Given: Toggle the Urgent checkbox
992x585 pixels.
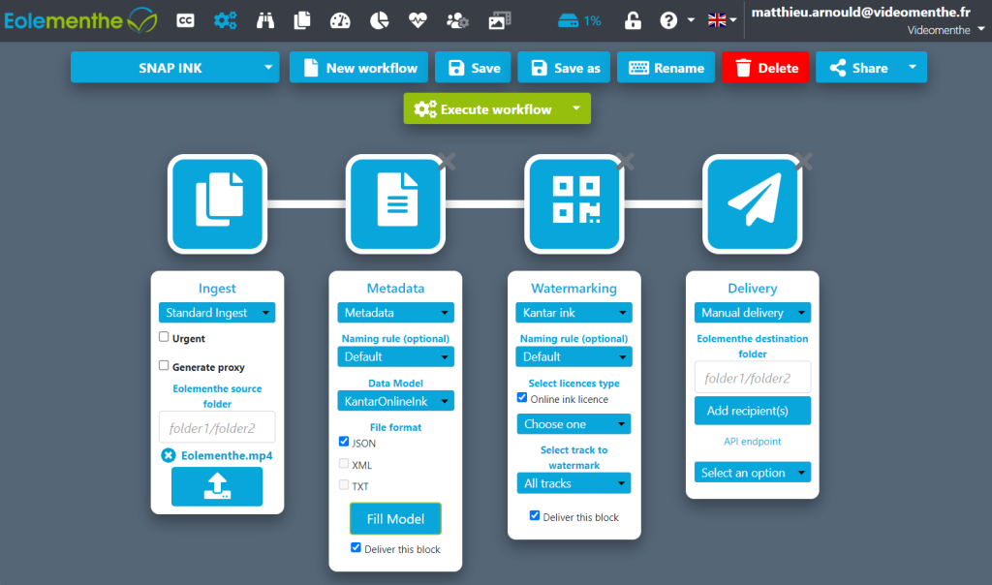Looking at the screenshot, I should (164, 337).
